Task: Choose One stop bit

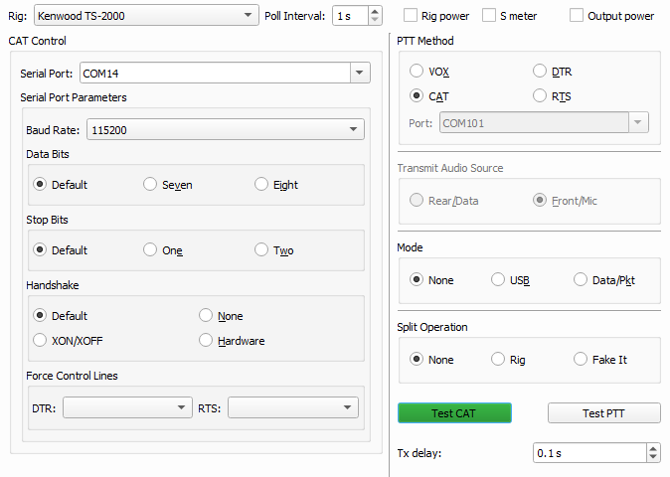Action: pyautogui.click(x=150, y=250)
